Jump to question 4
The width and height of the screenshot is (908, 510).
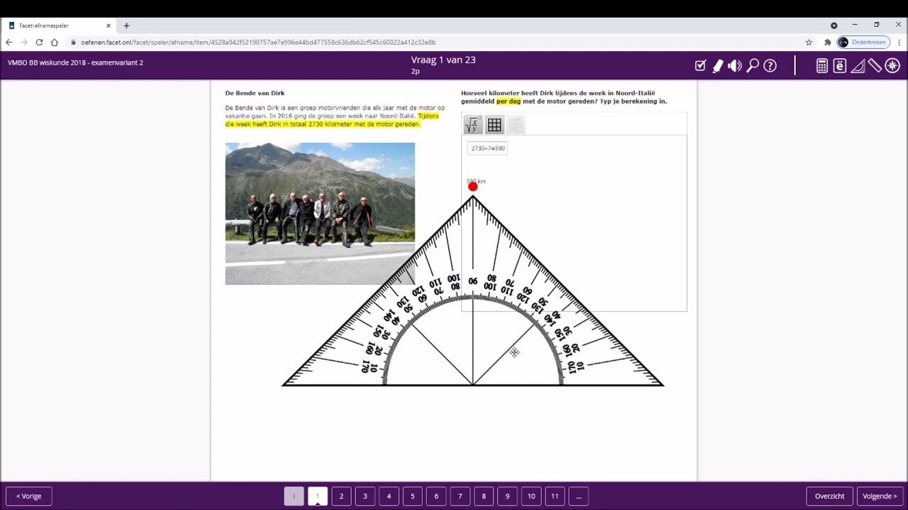(x=389, y=496)
